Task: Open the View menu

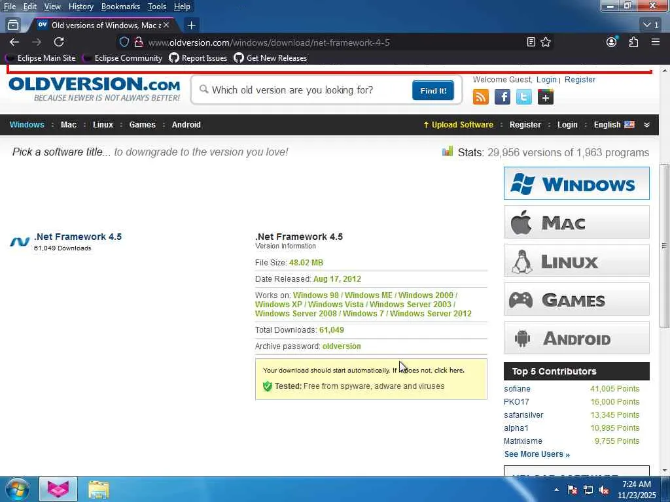Action: coord(52,7)
